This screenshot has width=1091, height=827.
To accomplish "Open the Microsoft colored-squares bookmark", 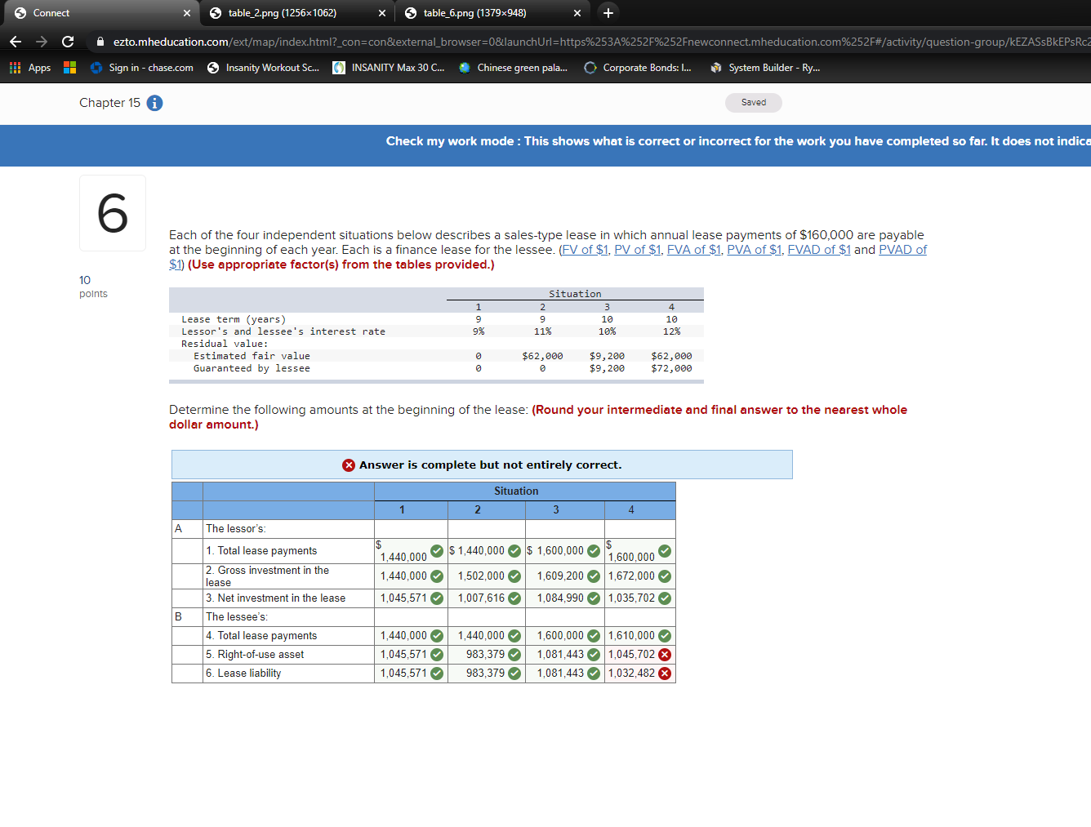I will point(69,68).
